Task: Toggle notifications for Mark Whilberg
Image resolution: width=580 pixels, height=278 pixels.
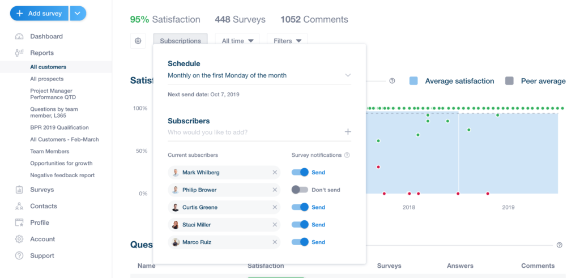Action: click(x=300, y=172)
